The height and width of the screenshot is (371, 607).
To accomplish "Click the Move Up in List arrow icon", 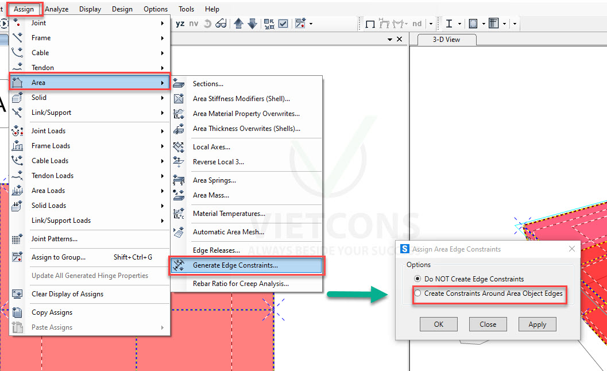I will tap(239, 24).
